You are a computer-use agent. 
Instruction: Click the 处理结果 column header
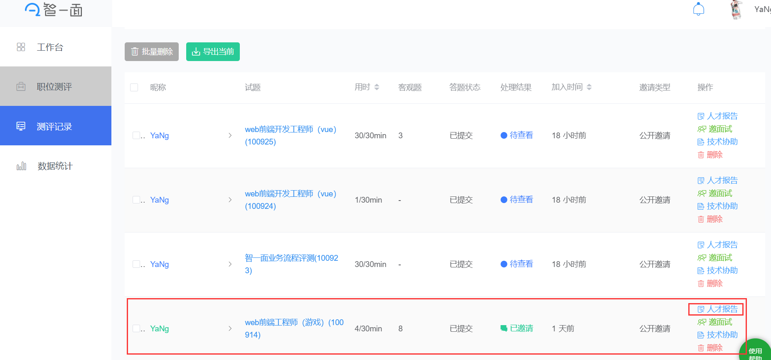click(516, 87)
